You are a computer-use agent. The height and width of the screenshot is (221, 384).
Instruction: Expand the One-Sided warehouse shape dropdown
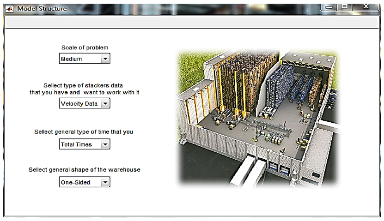(x=85, y=182)
